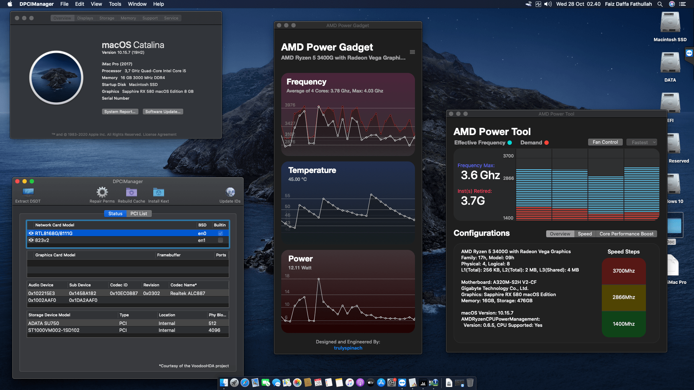Select the ST1000VM002-1SD102 storage row
Viewport: 694px width, 390px height.
pos(54,330)
